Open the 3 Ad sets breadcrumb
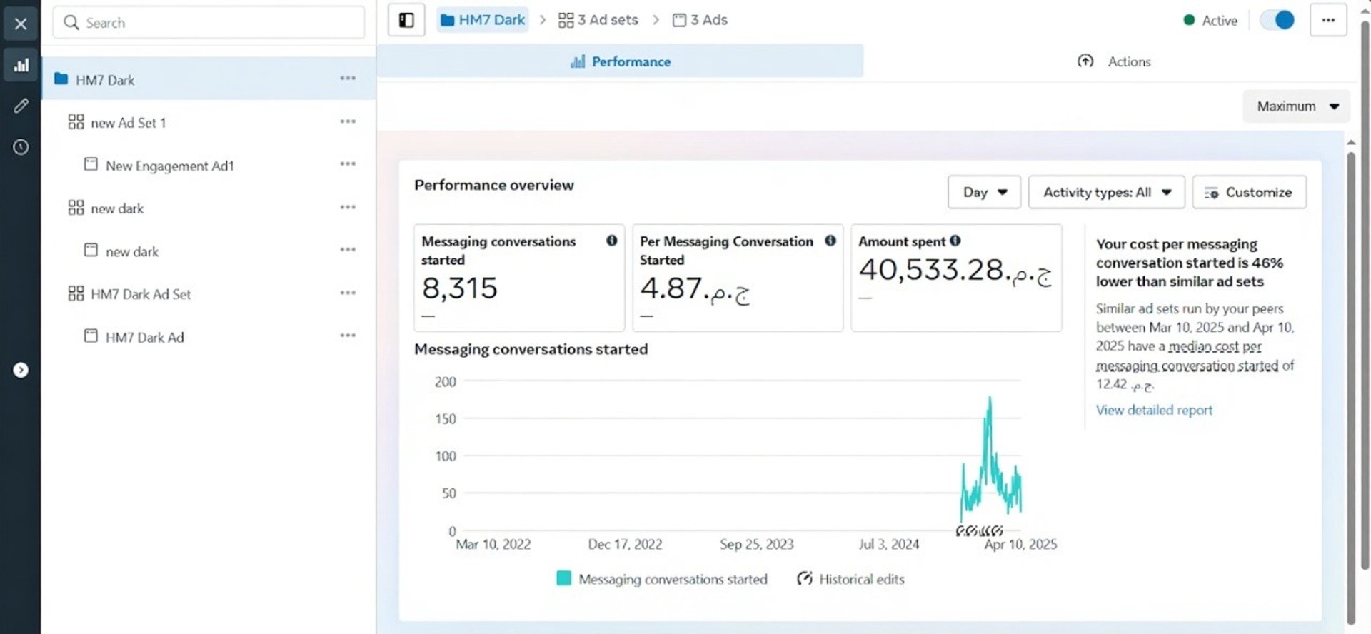 [x=598, y=20]
